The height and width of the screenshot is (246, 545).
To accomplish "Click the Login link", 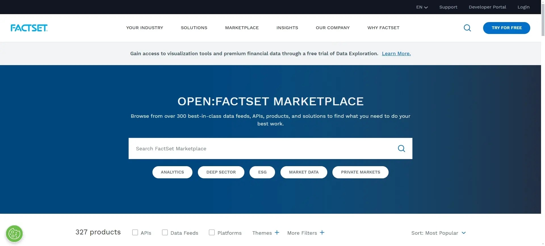I will point(523,7).
